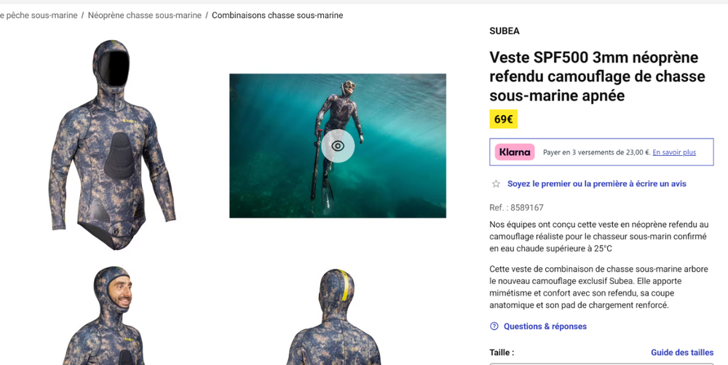Viewport: 728px width, 365px height.
Task: Click the yellow 69€ price tag
Action: [x=503, y=119]
